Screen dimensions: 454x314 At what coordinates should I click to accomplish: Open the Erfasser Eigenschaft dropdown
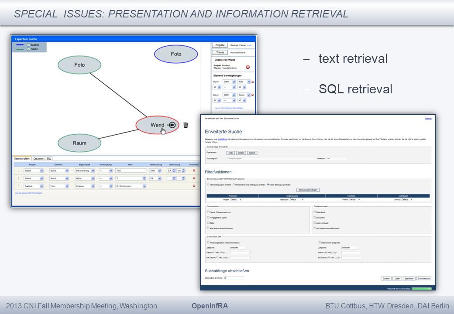(x=85, y=186)
